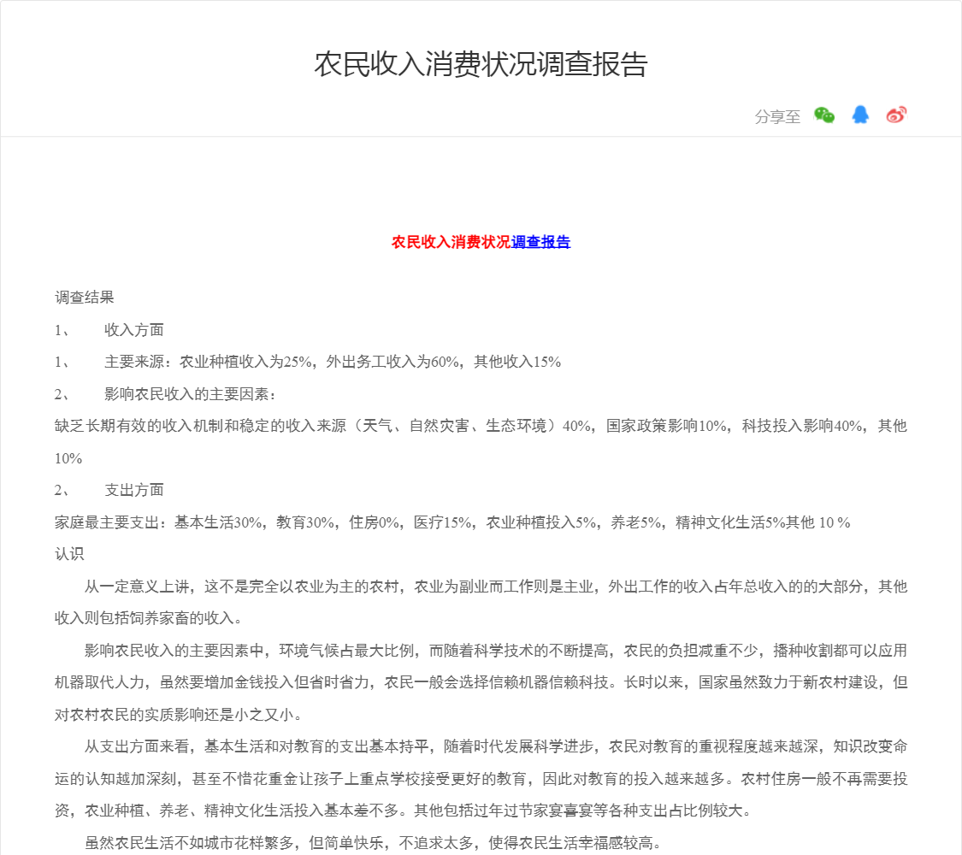Viewport: 962px width, 855px height.
Task: Click the 分享至 label
Action: (x=777, y=116)
